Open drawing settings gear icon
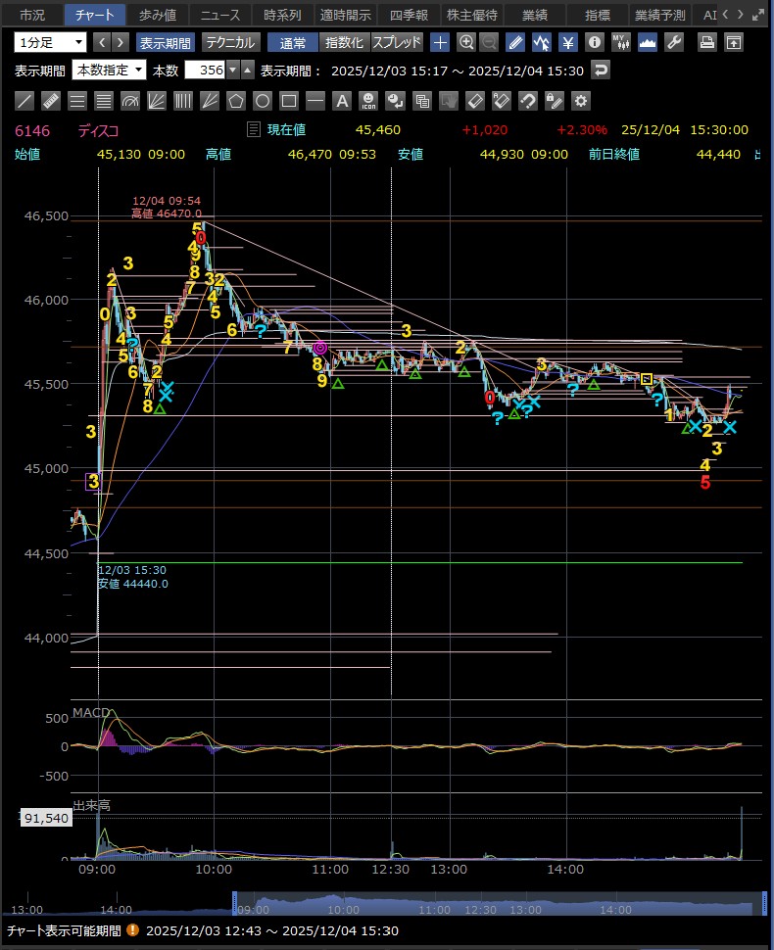Viewport: 774px width, 950px height. coord(581,101)
